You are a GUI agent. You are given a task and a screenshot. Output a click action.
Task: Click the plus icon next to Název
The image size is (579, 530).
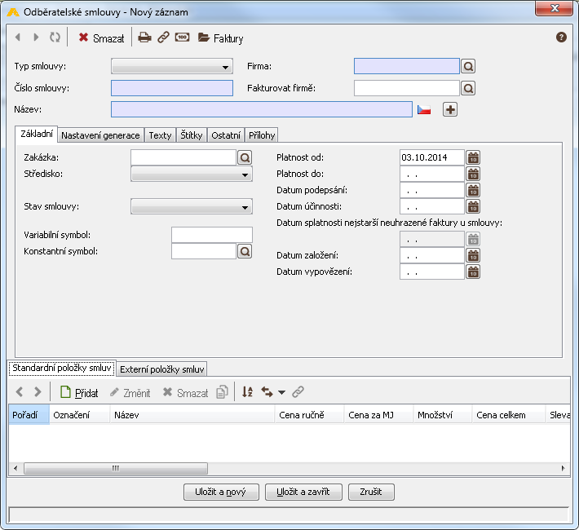click(450, 110)
